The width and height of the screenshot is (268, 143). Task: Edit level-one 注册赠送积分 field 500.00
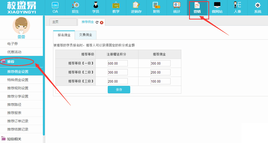(117, 63)
